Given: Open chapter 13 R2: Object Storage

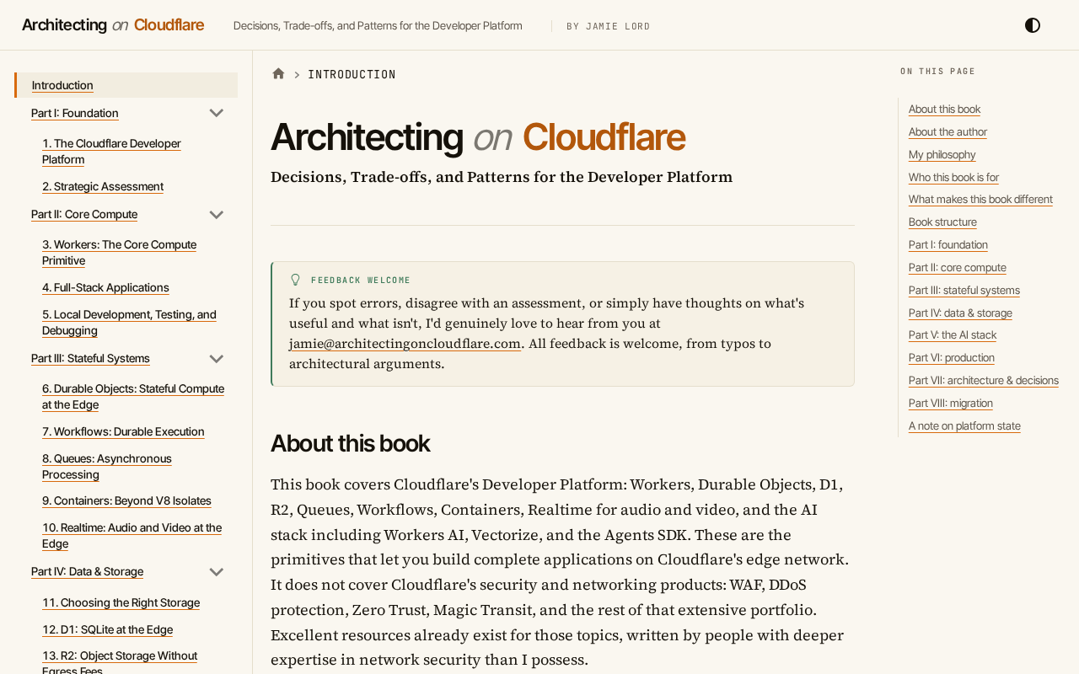Looking at the screenshot, I should [x=120, y=662].
